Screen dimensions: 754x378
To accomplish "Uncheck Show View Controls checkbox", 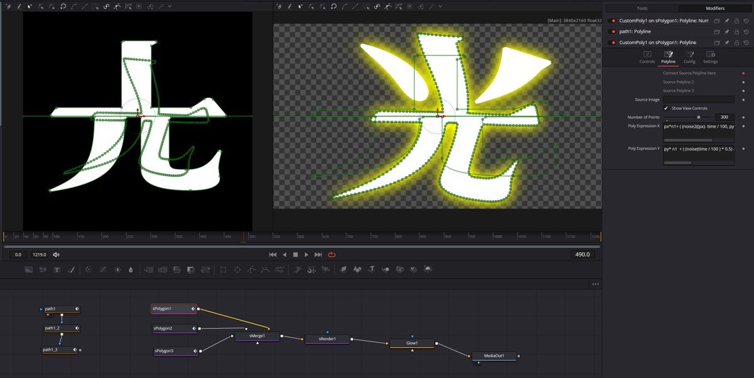I will coord(666,108).
